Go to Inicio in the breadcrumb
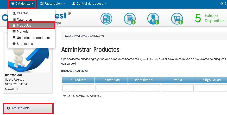 [x=68, y=36]
